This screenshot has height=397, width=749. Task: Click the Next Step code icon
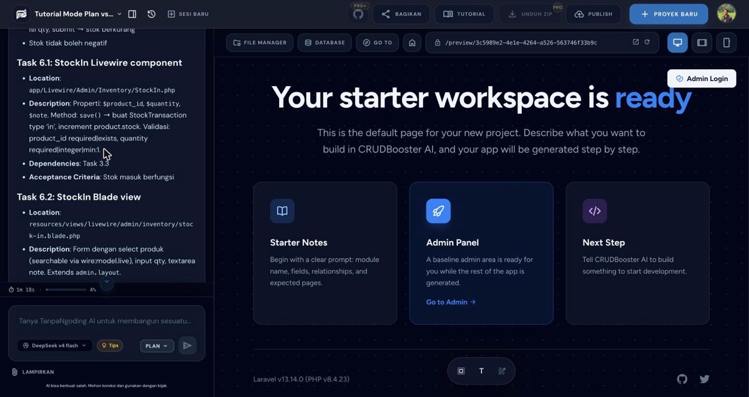[595, 211]
